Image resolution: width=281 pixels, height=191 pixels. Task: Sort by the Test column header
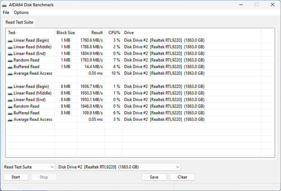pos(30,33)
